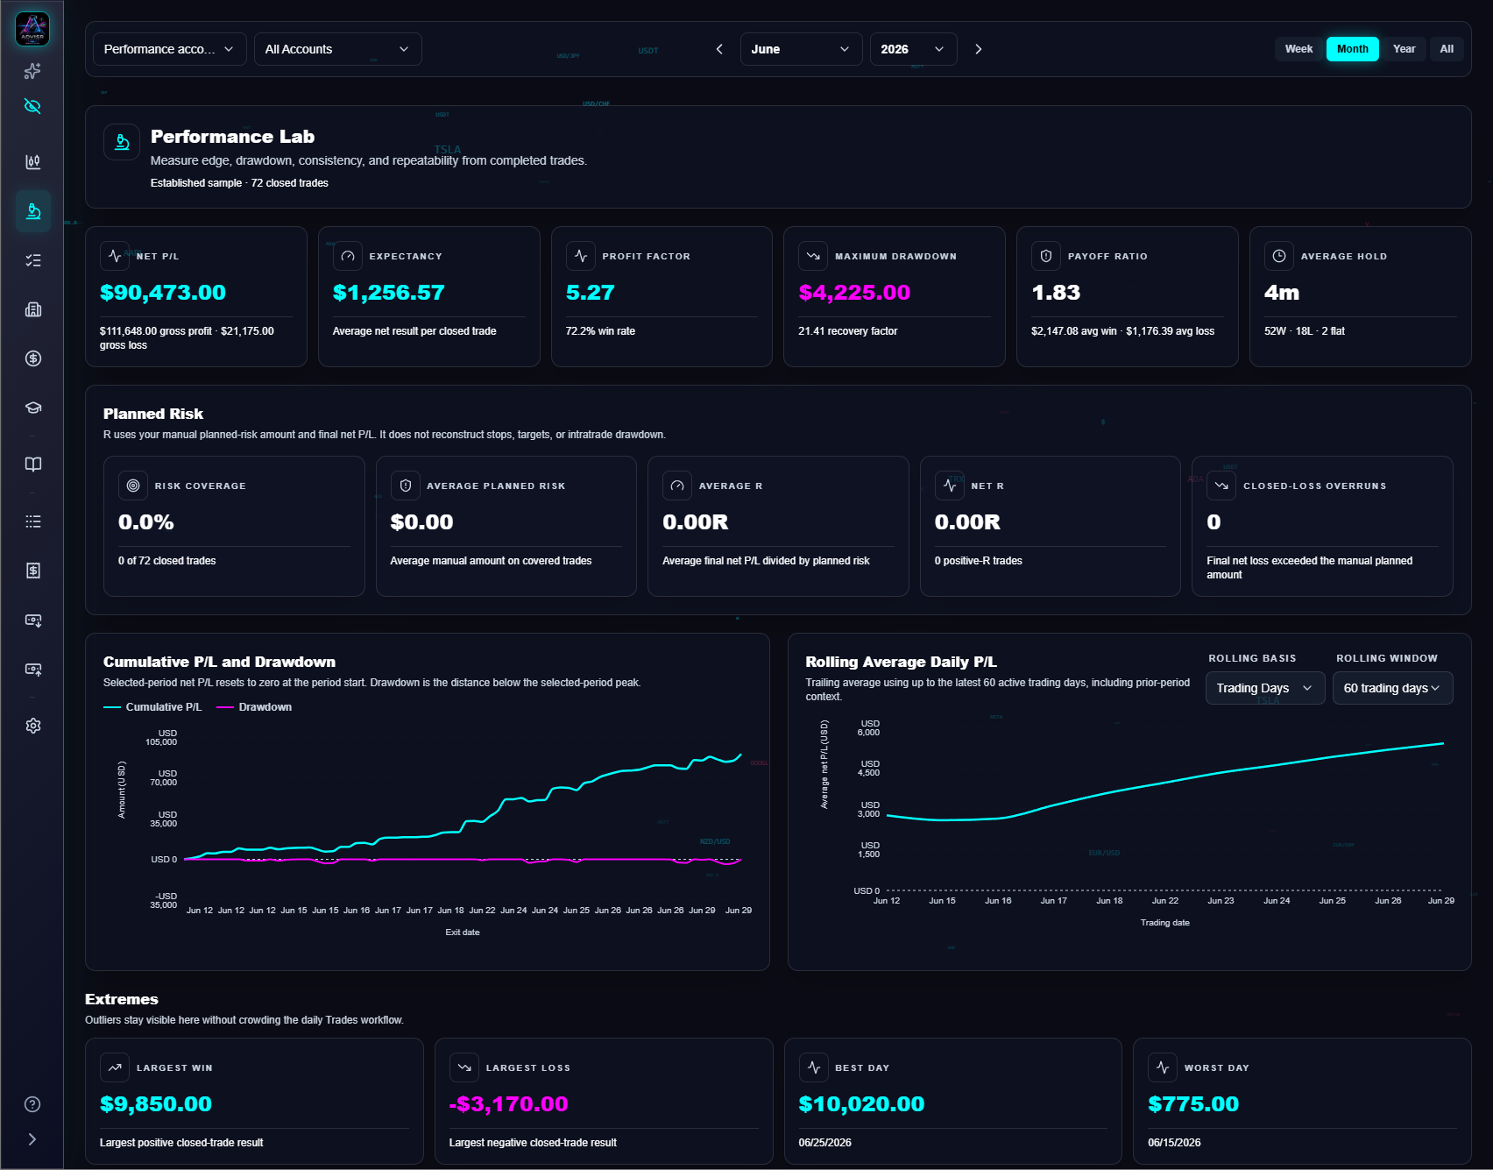Open the open-book sidebar icon
The image size is (1493, 1170).
33,464
